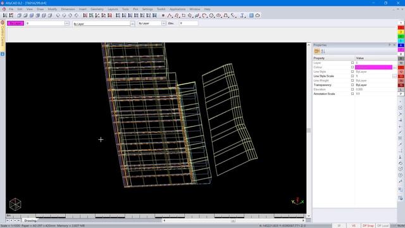Select the arc drawing tool
Image resolution: width=405 pixels, height=228 pixels.
click(x=204, y=15)
